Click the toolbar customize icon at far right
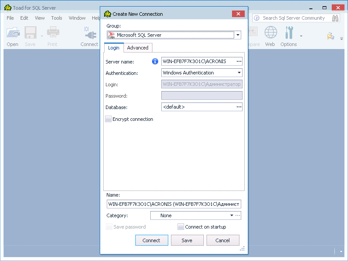The height and width of the screenshot is (261, 348). 331,36
